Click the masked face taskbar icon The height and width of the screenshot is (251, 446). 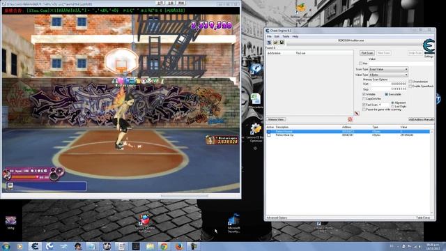point(107,246)
